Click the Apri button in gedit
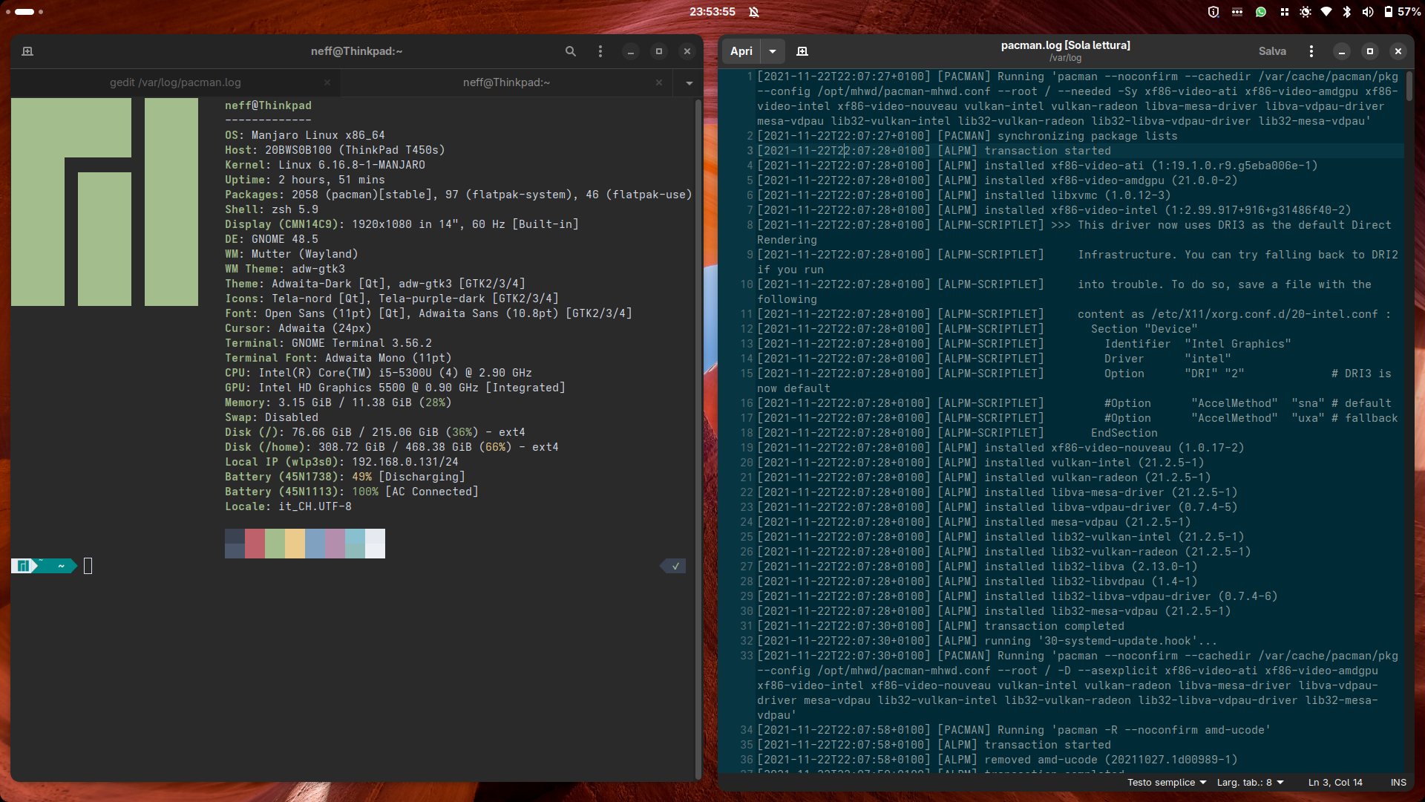The image size is (1425, 802). [741, 51]
